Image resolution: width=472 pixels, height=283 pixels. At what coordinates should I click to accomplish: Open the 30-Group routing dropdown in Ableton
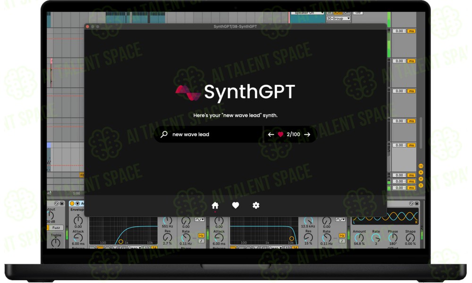tap(338, 18)
